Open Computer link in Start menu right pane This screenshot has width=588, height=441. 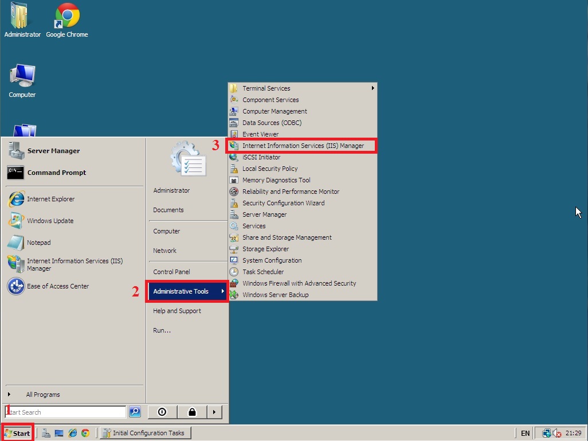pos(167,231)
